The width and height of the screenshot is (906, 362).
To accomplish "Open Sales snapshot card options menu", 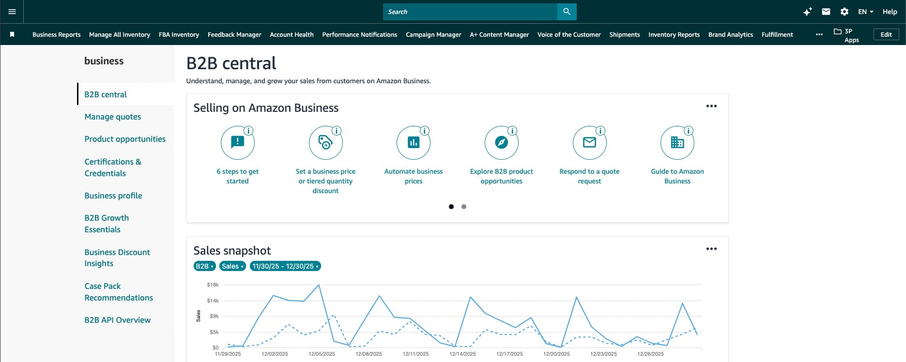I will 711,249.
